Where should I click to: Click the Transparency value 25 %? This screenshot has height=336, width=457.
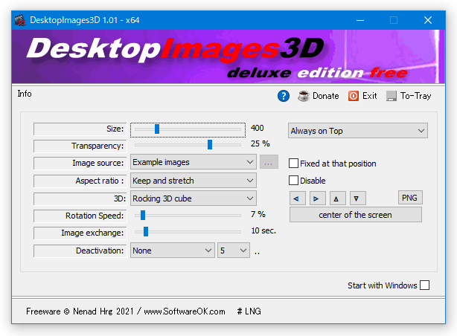tap(261, 143)
